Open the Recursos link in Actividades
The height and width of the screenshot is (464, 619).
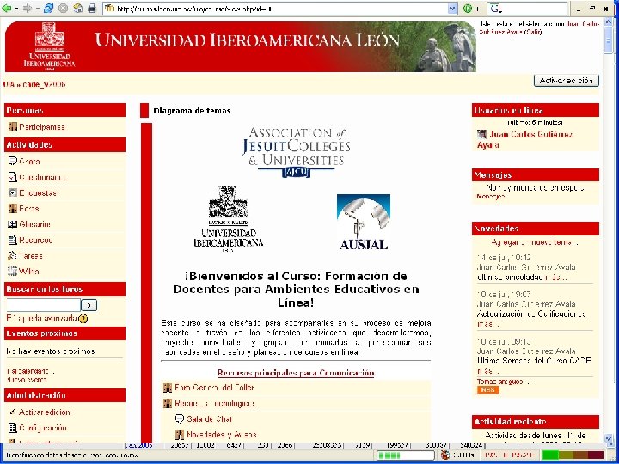(35, 240)
